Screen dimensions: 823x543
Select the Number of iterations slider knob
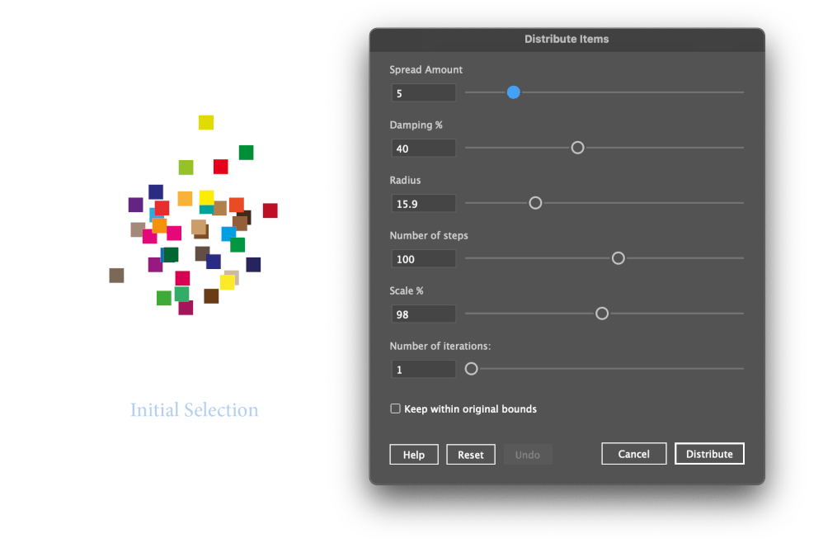click(x=472, y=369)
